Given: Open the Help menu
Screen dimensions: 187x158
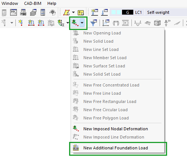Looking at the screenshot, I should (52, 3).
